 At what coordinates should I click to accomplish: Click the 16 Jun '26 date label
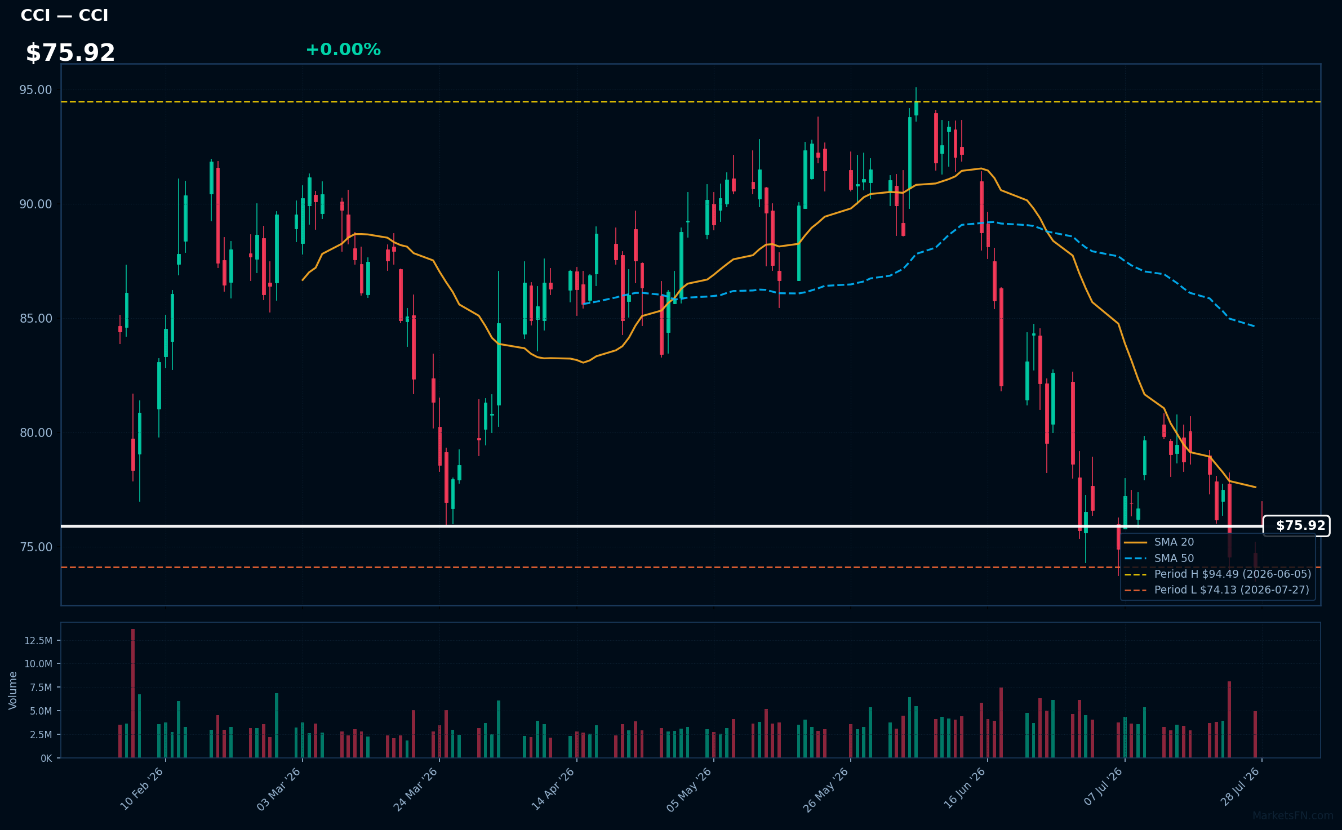coord(964,788)
